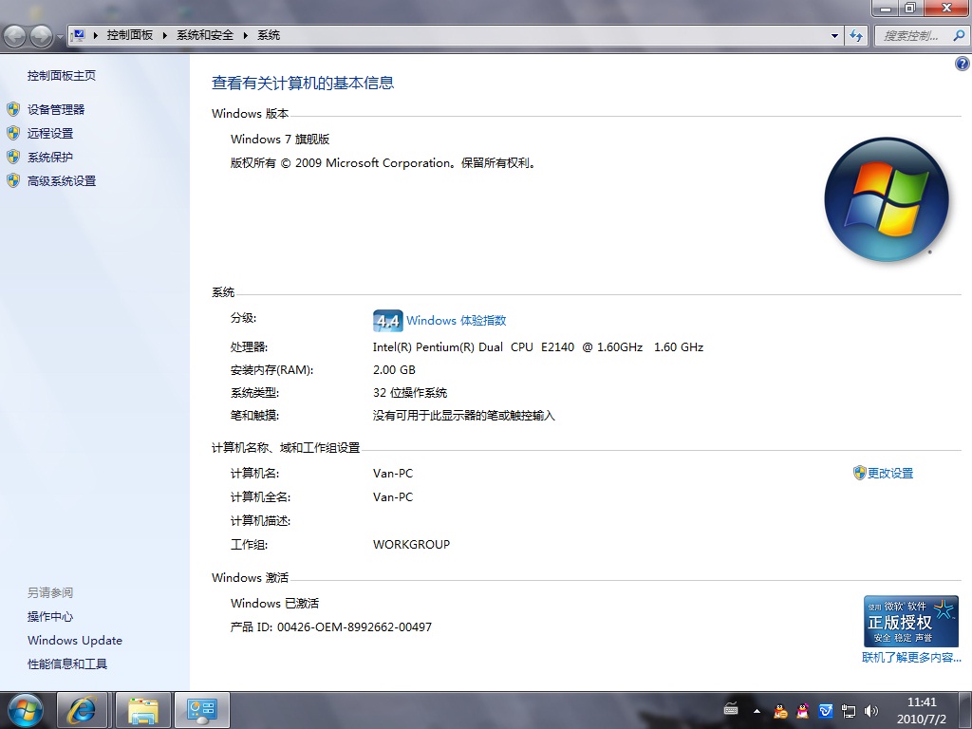
Task: Click the genuine Microsoft software badge
Action: click(910, 621)
